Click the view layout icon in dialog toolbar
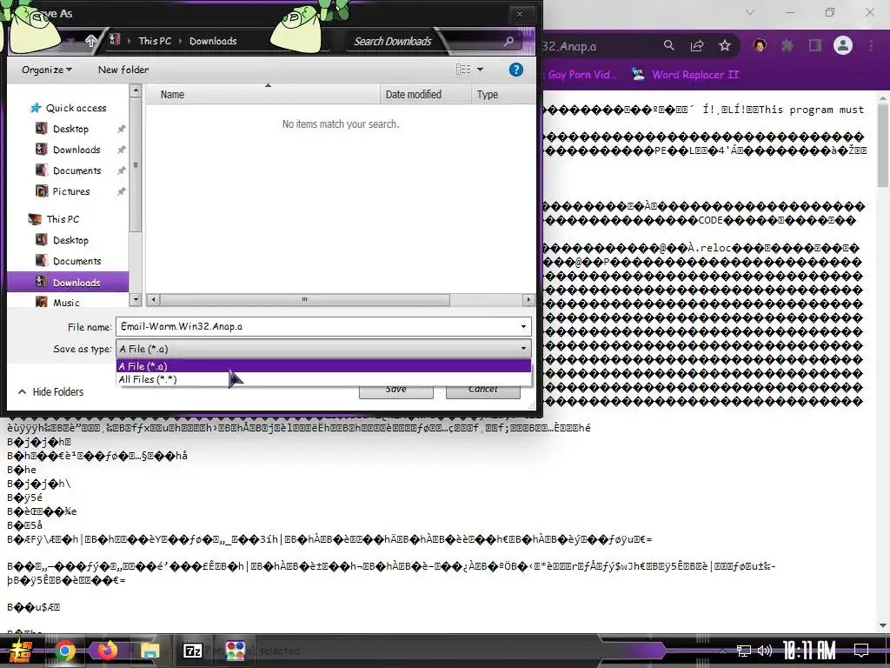The width and height of the screenshot is (890, 668). pos(463,70)
